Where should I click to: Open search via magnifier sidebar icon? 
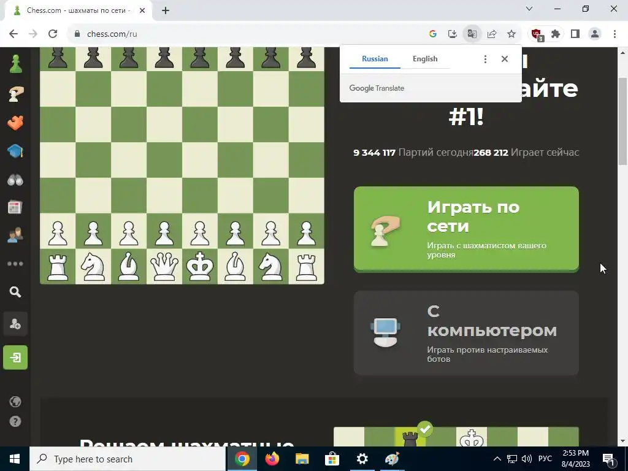[15, 292]
